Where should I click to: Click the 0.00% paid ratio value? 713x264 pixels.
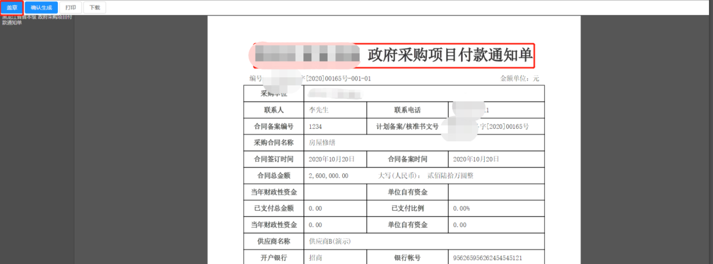coord(461,209)
